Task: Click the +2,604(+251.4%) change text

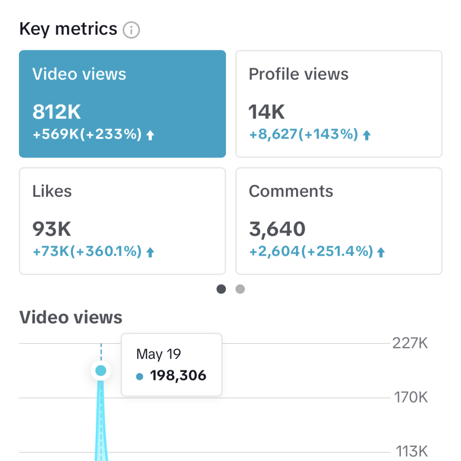Action: [x=311, y=252]
